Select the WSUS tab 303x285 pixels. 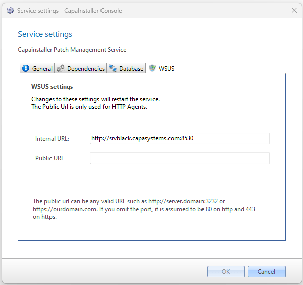pyautogui.click(x=162, y=68)
